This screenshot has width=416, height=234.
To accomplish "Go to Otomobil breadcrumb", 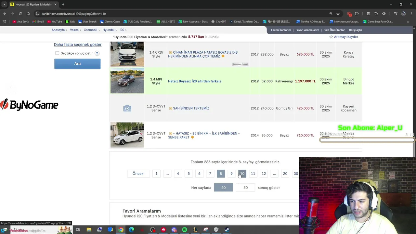I will [x=91, y=30].
